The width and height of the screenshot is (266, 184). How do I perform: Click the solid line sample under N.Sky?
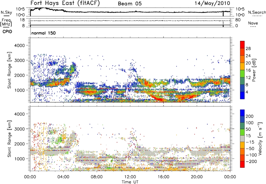tap(6, 16)
